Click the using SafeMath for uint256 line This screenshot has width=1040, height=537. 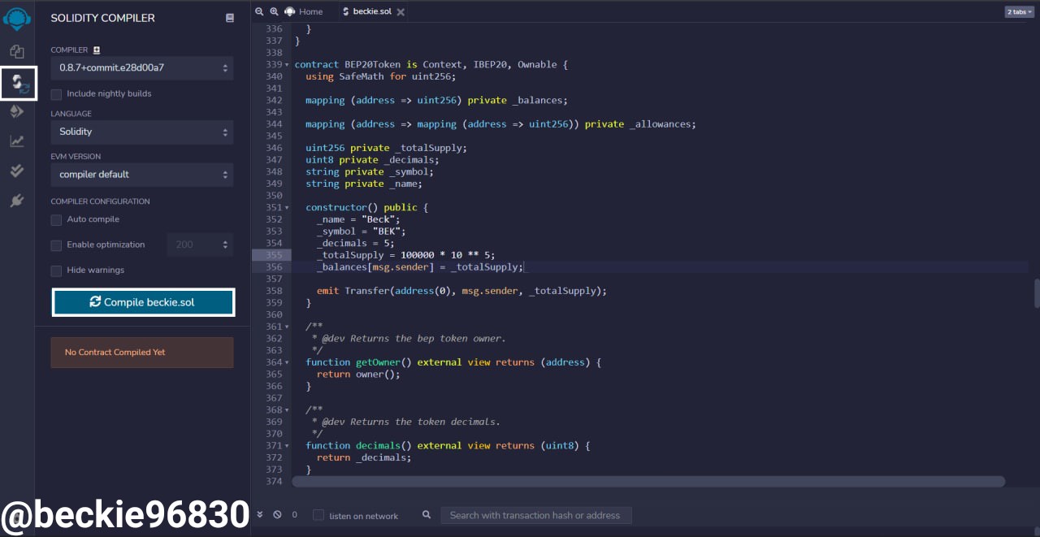click(380, 76)
